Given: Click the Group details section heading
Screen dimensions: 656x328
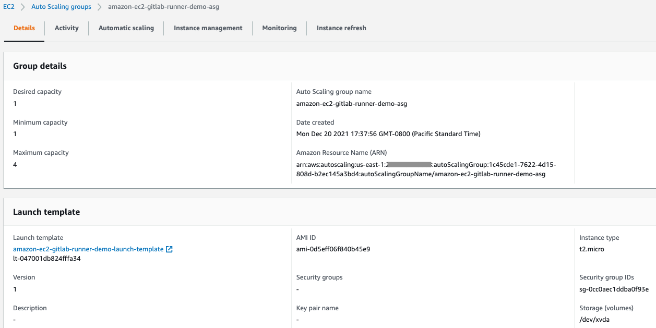Looking at the screenshot, I should pyautogui.click(x=40, y=66).
